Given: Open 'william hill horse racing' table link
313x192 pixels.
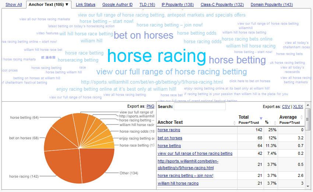Looking at the screenshot, I should (x=178, y=183).
